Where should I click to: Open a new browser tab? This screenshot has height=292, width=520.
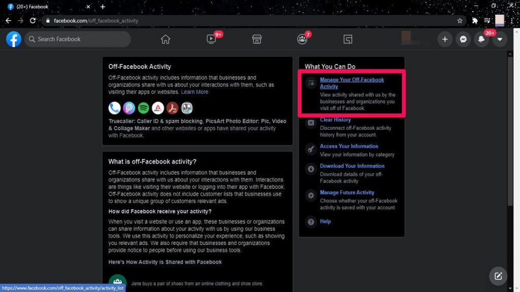click(x=103, y=7)
